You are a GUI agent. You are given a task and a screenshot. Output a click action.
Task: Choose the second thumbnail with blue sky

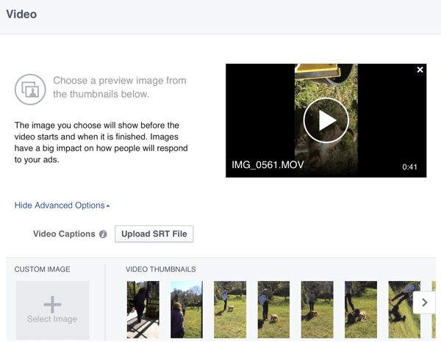click(187, 309)
